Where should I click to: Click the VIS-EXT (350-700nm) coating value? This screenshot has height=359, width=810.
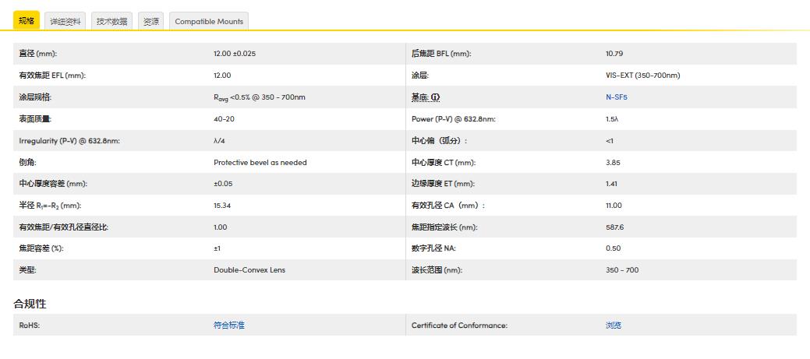(x=642, y=76)
